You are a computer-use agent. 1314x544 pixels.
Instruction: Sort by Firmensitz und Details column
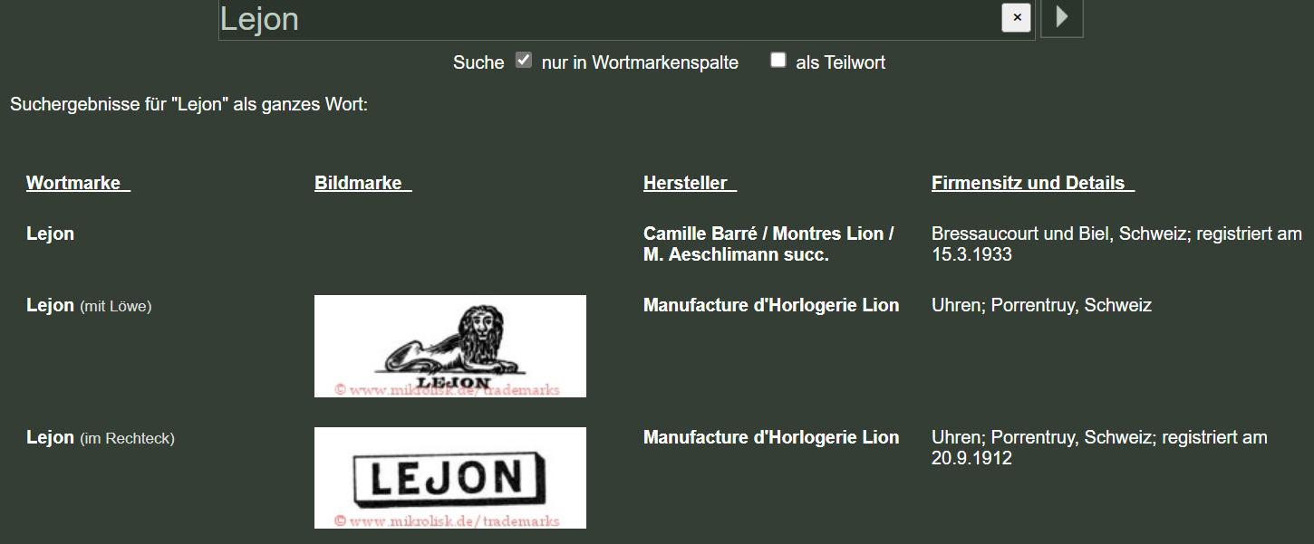pos(1032,183)
